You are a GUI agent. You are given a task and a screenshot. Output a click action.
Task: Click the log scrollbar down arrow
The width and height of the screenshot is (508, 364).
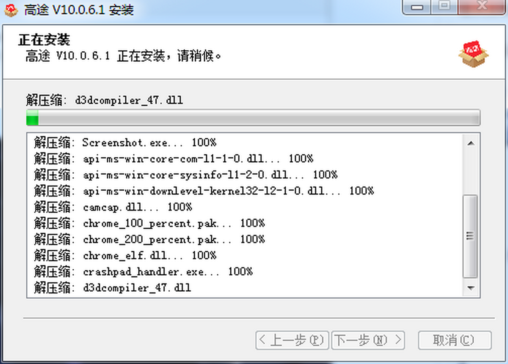point(470,288)
